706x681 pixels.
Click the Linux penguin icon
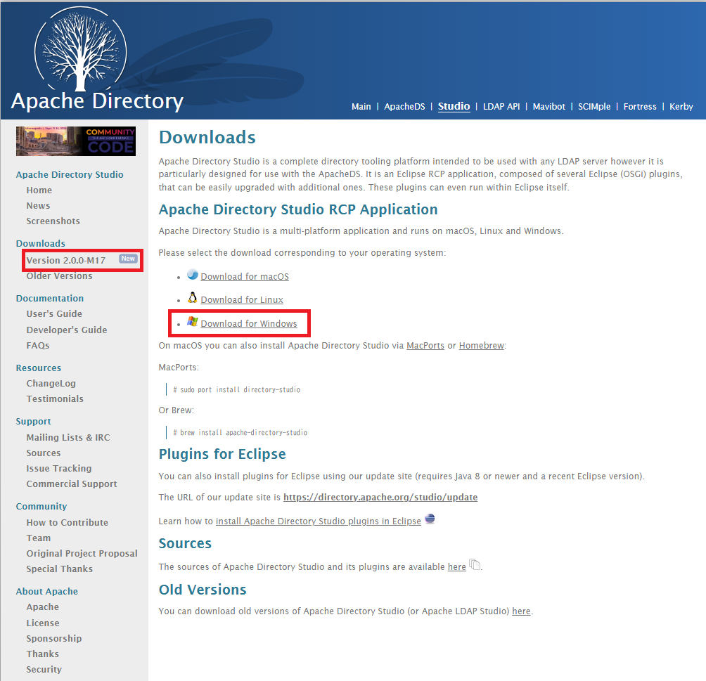point(193,297)
